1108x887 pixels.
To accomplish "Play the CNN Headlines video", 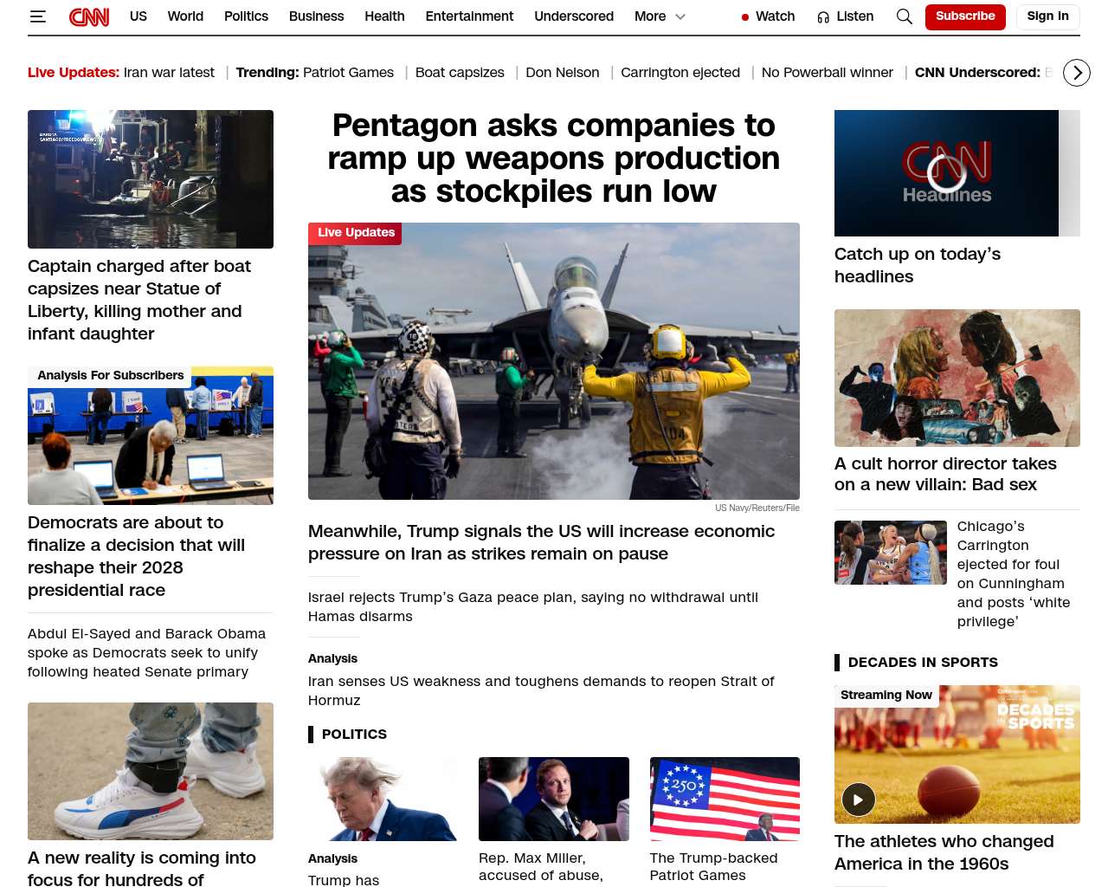I will tap(947, 173).
